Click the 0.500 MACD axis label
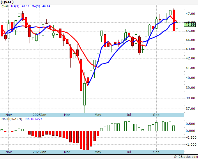This screenshot has width=198, height=159. (190, 124)
